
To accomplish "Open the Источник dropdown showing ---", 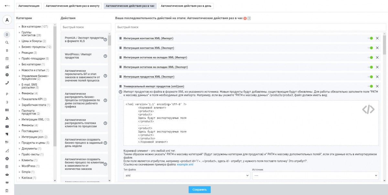I will pos(315,175).
